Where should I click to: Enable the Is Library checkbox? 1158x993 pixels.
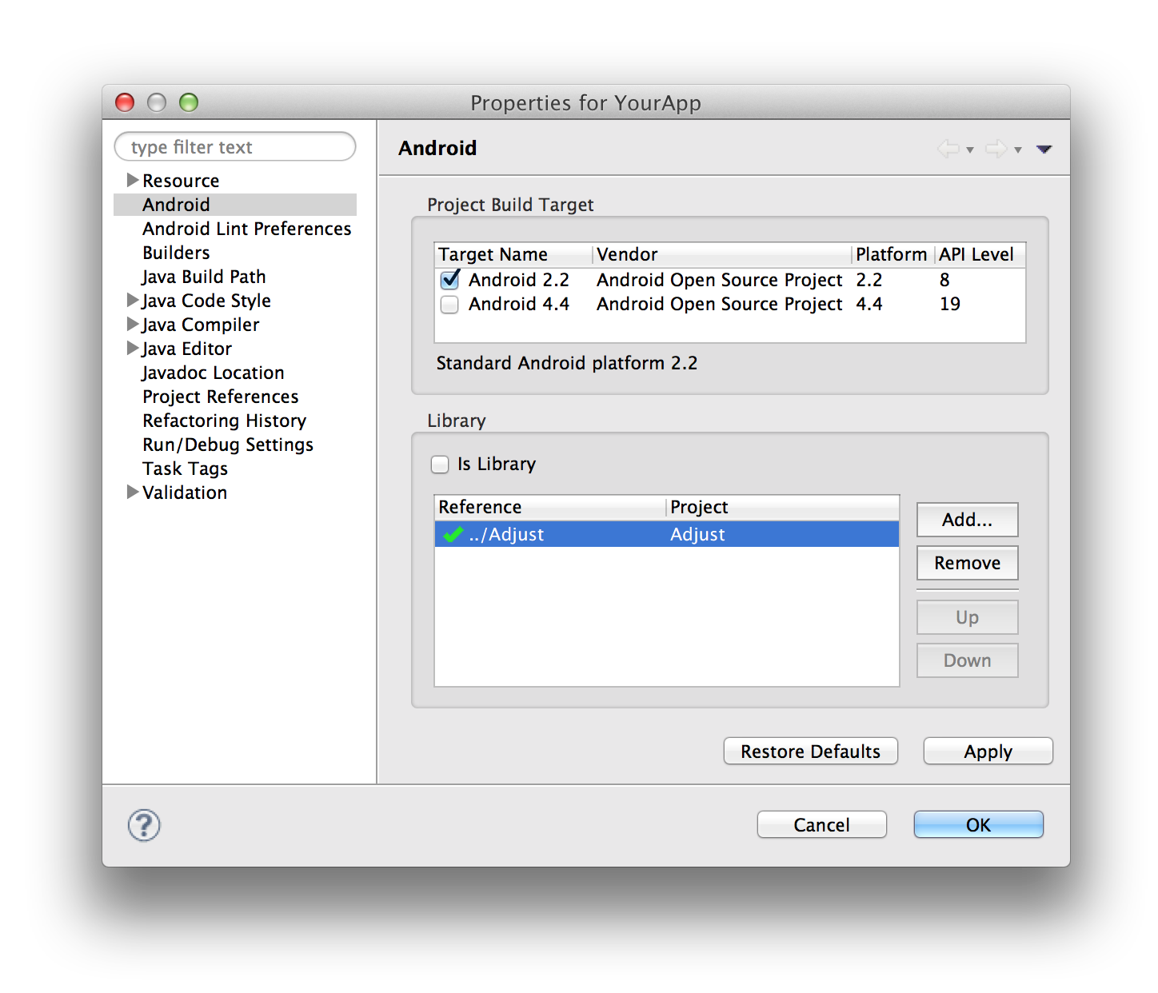440,465
